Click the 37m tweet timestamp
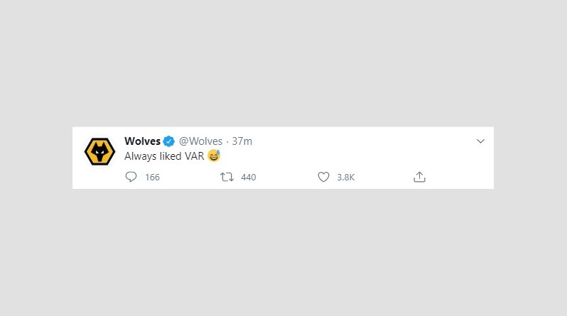 coord(242,141)
